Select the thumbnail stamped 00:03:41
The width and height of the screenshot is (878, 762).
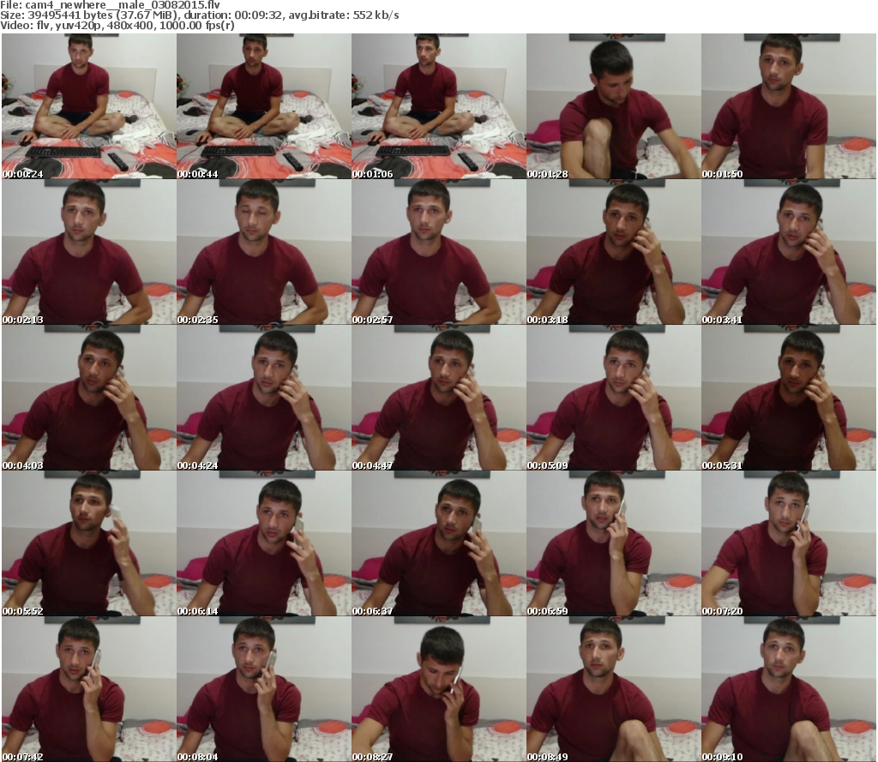tap(789, 252)
